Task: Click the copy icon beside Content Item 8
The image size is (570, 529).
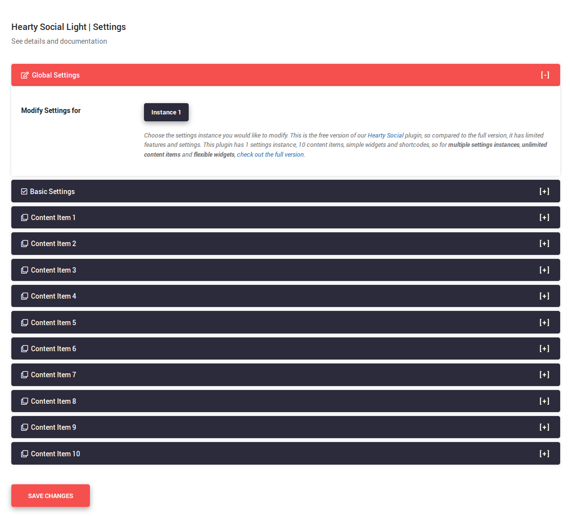Action: tap(25, 401)
